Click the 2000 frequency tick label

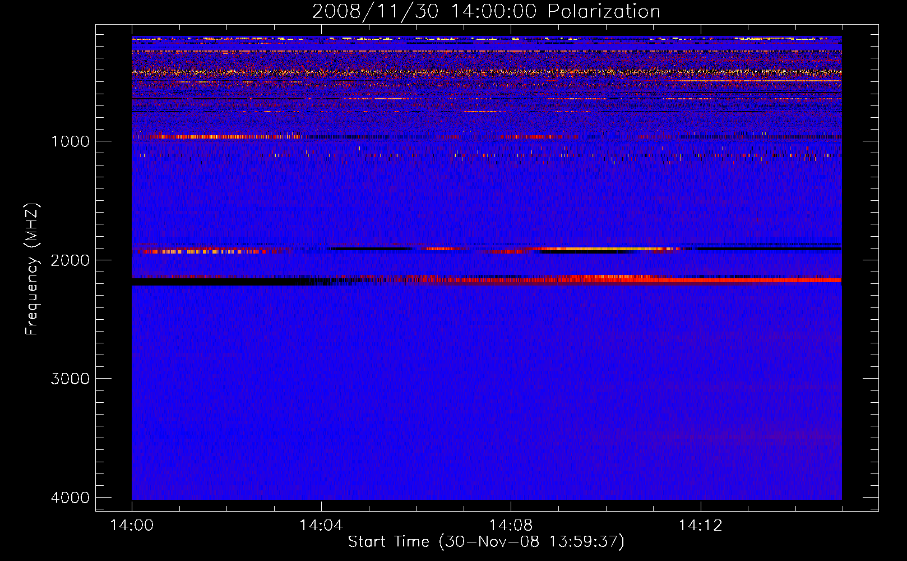click(70, 260)
